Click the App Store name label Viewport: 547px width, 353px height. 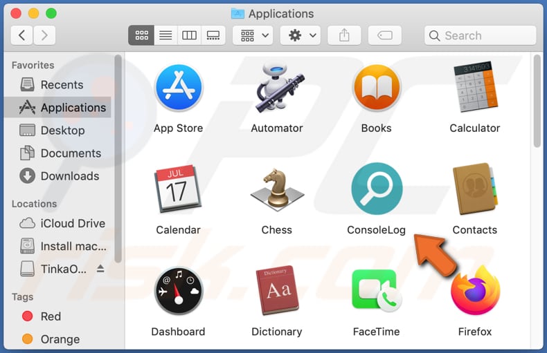178,128
